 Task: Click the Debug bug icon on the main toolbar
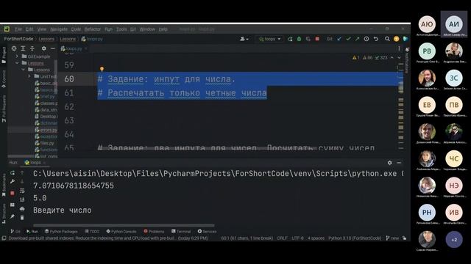click(x=300, y=39)
